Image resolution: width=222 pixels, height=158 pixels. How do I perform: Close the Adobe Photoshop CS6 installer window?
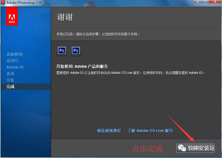click(215, 2)
